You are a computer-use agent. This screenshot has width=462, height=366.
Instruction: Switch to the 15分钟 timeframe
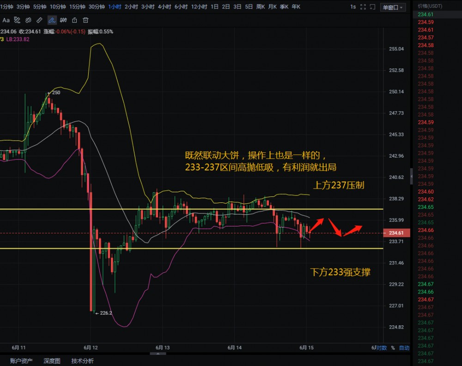[77, 7]
